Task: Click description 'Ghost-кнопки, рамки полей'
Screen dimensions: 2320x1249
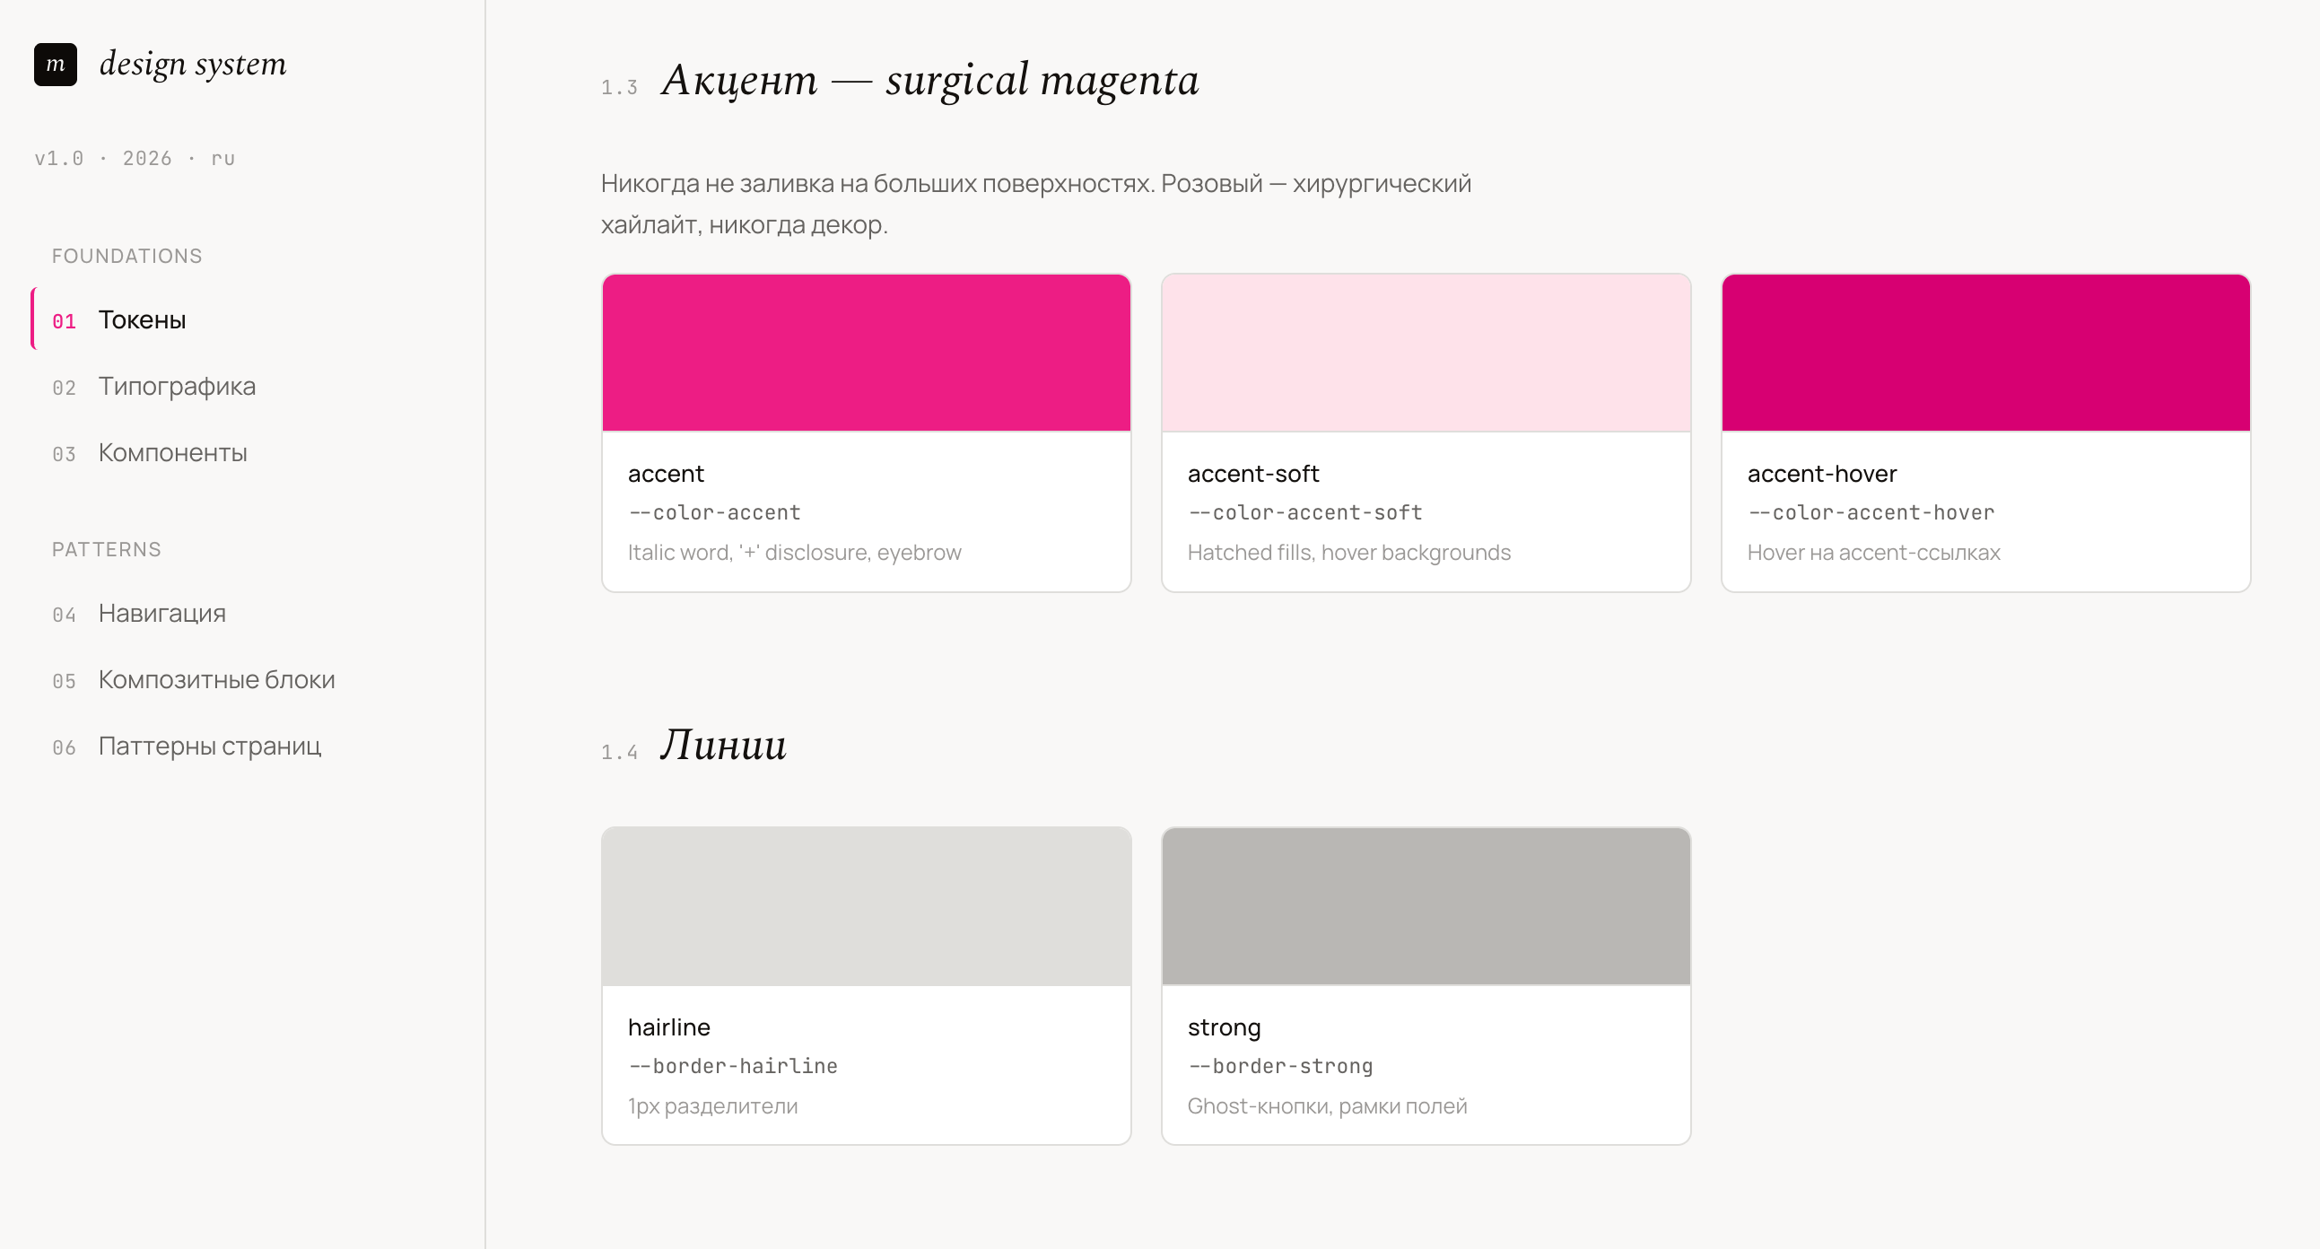Action: [1327, 1105]
